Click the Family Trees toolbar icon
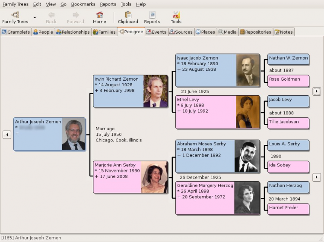 click(x=15, y=18)
